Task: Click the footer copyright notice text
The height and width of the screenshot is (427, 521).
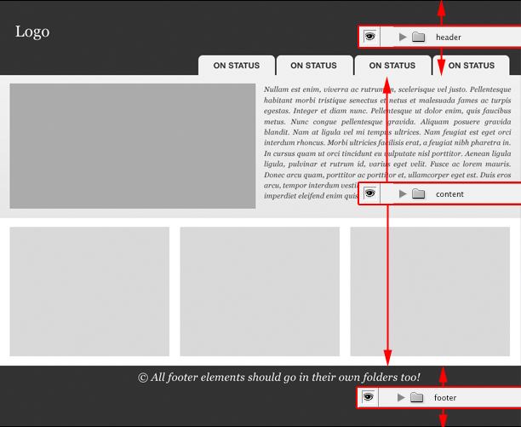Action: tap(279, 378)
